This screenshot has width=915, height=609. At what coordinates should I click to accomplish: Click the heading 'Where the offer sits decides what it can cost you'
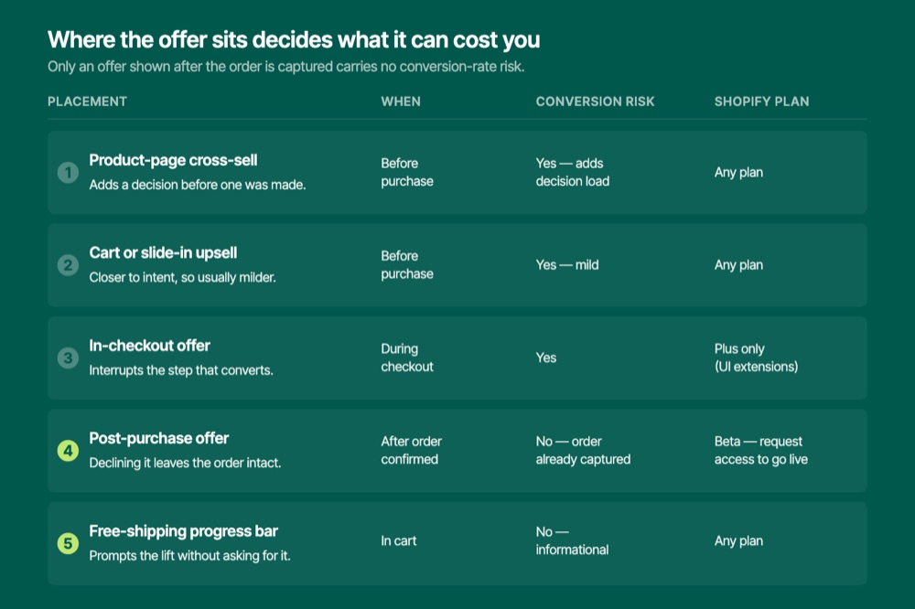[x=294, y=40]
